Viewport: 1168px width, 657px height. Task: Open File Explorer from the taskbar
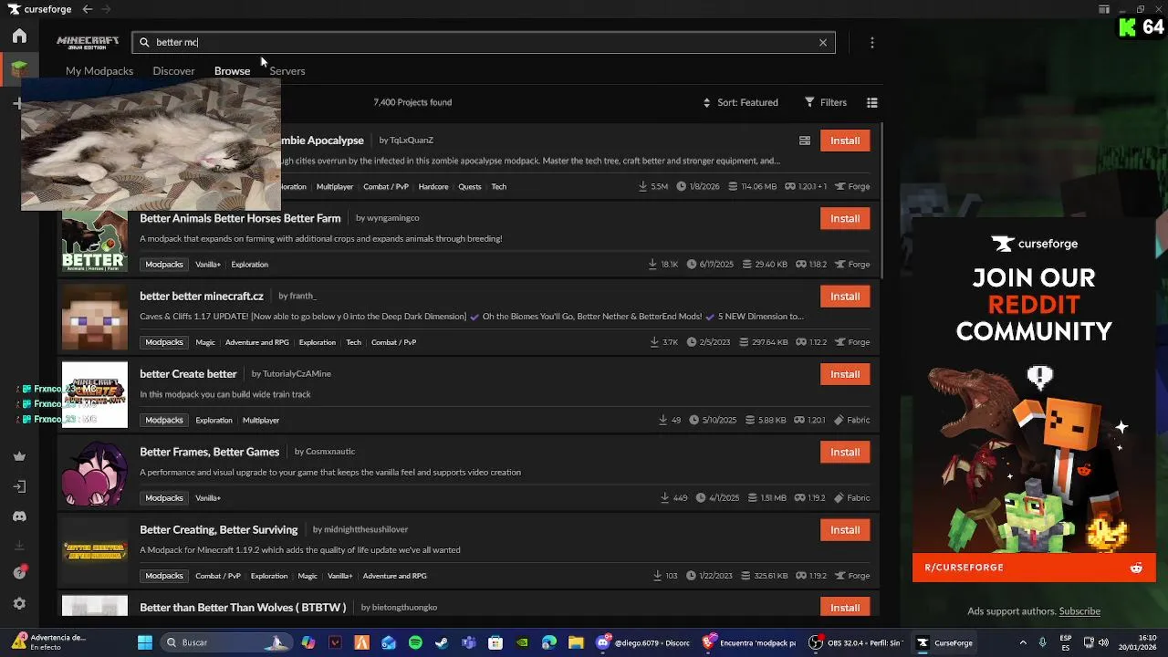point(576,642)
